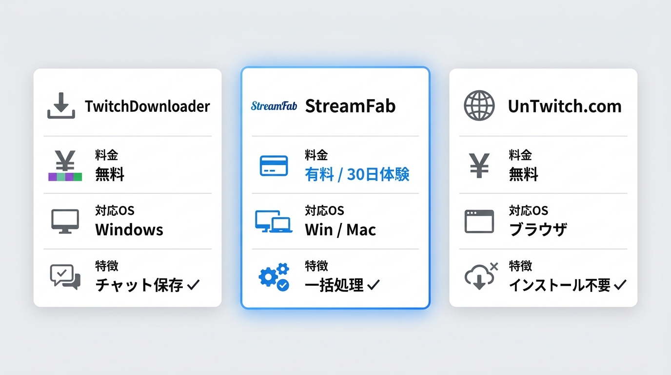Click the check mark after インストール不要
Viewport: 671px width, 375px height.
point(620,285)
